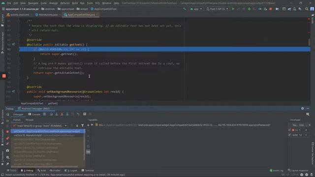Click the red Stop icon in debug sidebar
Image resolution: width=315 pixels, height=177 pixels.
pos(8,132)
